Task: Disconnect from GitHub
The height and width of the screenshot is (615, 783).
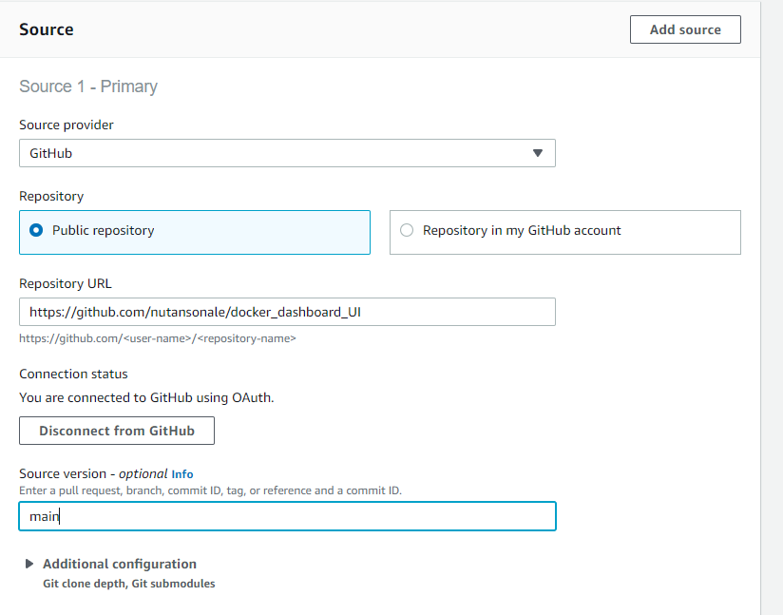Action: coord(117,431)
